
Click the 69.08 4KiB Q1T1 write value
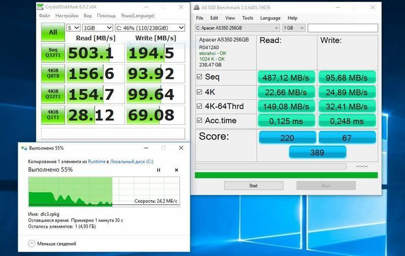(156, 115)
